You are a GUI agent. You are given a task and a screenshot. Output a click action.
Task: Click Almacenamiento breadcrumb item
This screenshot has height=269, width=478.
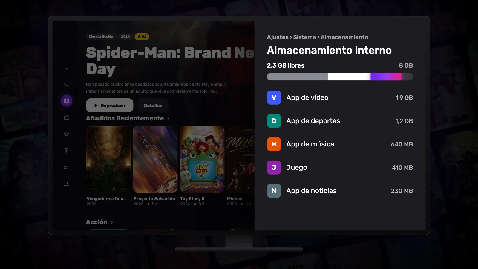[344, 37]
